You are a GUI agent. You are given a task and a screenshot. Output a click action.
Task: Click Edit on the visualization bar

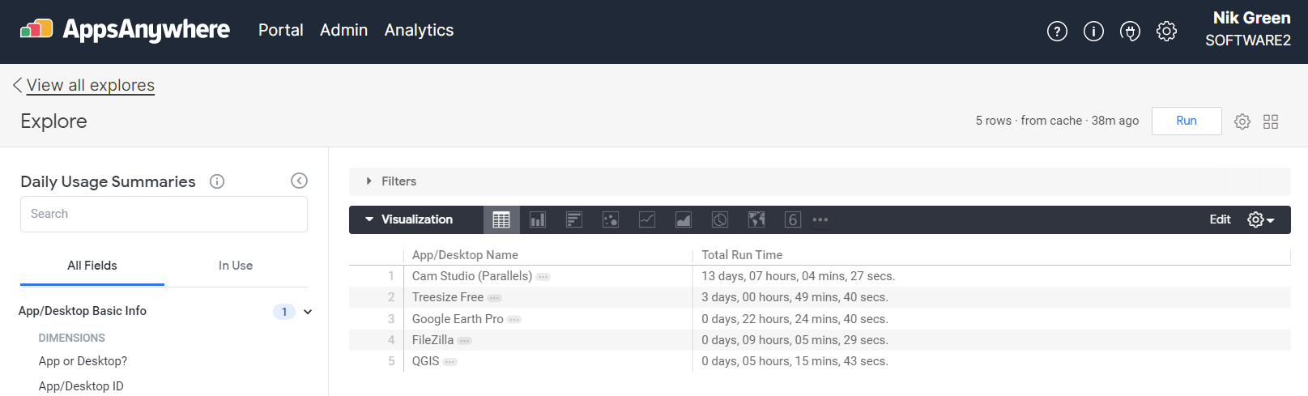1220,219
